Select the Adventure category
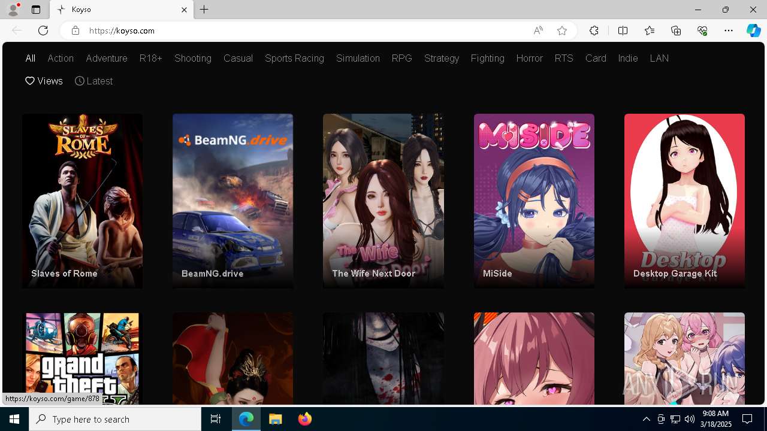This screenshot has height=431, width=767. click(107, 58)
